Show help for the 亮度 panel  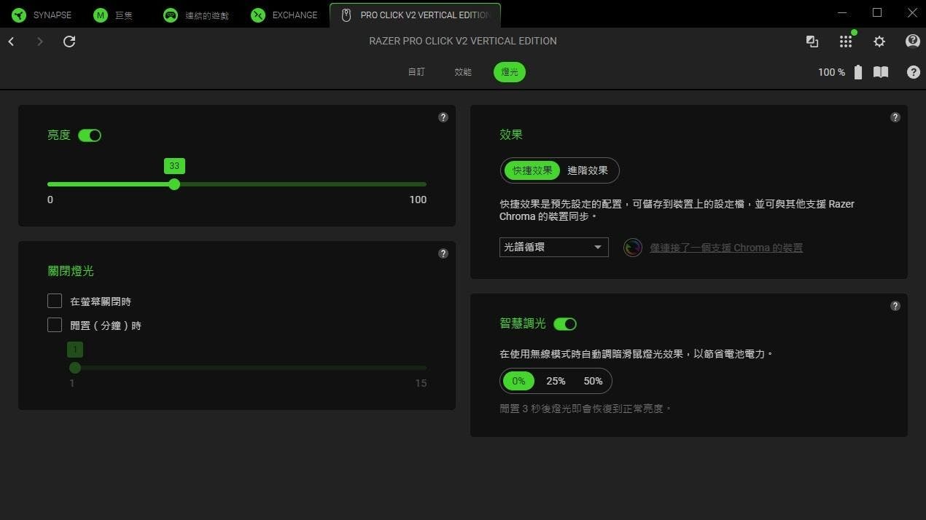[x=443, y=117]
